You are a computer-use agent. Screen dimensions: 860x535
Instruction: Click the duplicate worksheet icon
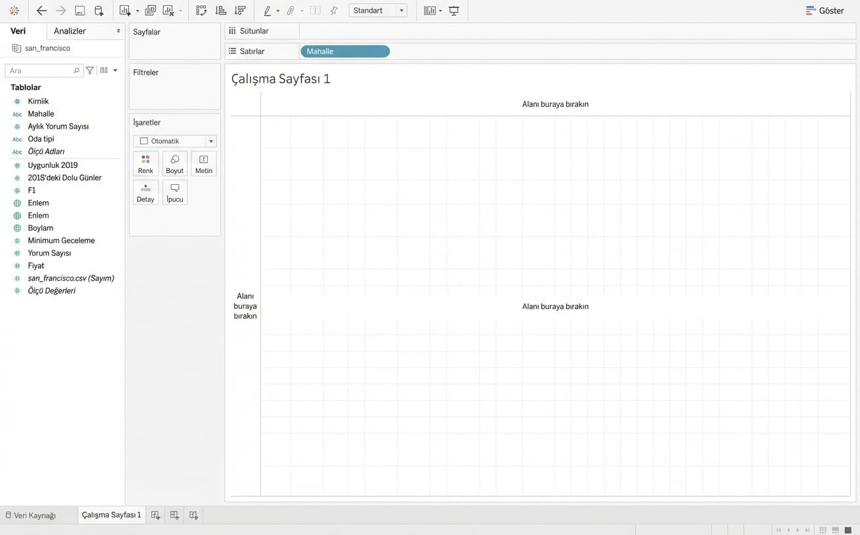tap(150, 10)
